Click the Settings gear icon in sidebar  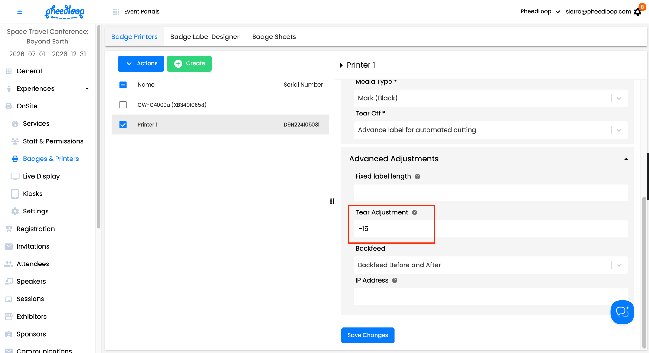coord(15,211)
